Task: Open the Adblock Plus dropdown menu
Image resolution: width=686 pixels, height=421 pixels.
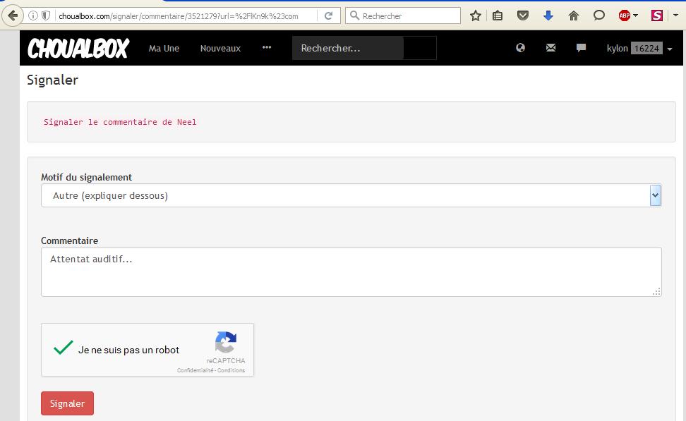Action: click(x=628, y=16)
